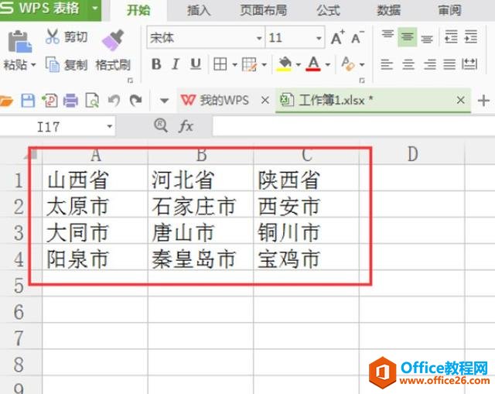Align text right
The width and height of the screenshot is (495, 394).
coord(430,64)
